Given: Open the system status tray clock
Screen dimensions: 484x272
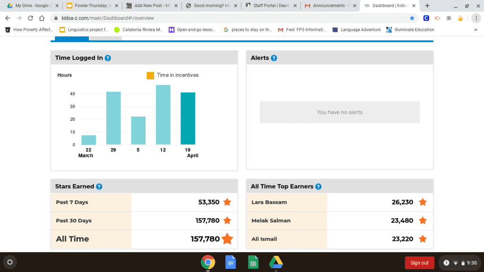Looking at the screenshot, I should [472, 263].
